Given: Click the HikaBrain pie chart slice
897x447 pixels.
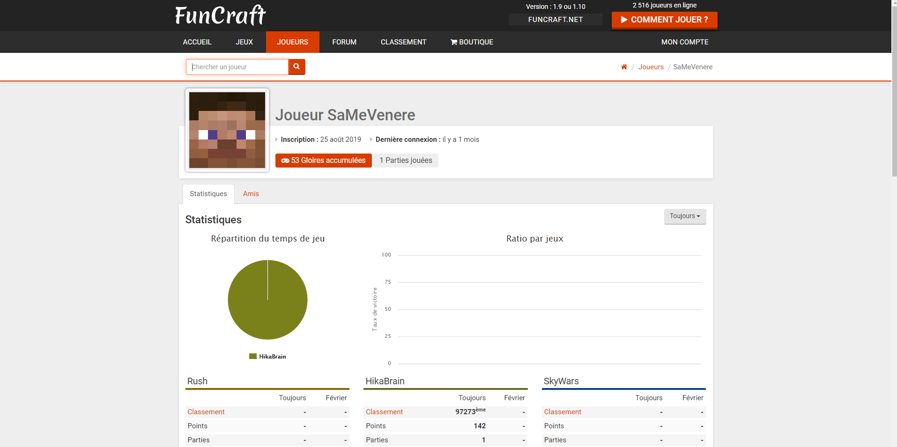Looking at the screenshot, I should 267,300.
